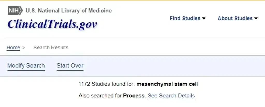The image size is (265, 107).
Task: Expand the About Studies dropdown arrow
Action: tap(256, 18)
